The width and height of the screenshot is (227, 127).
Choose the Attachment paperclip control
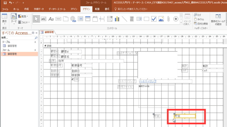168,19
